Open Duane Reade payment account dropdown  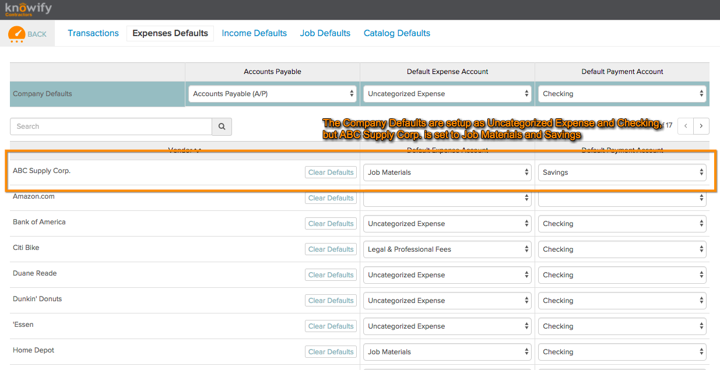tap(622, 275)
